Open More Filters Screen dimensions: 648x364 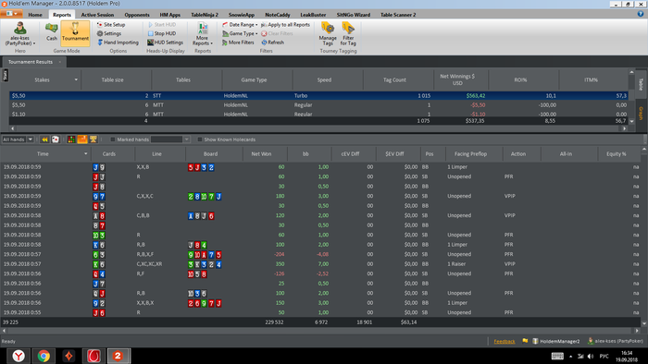tap(238, 42)
